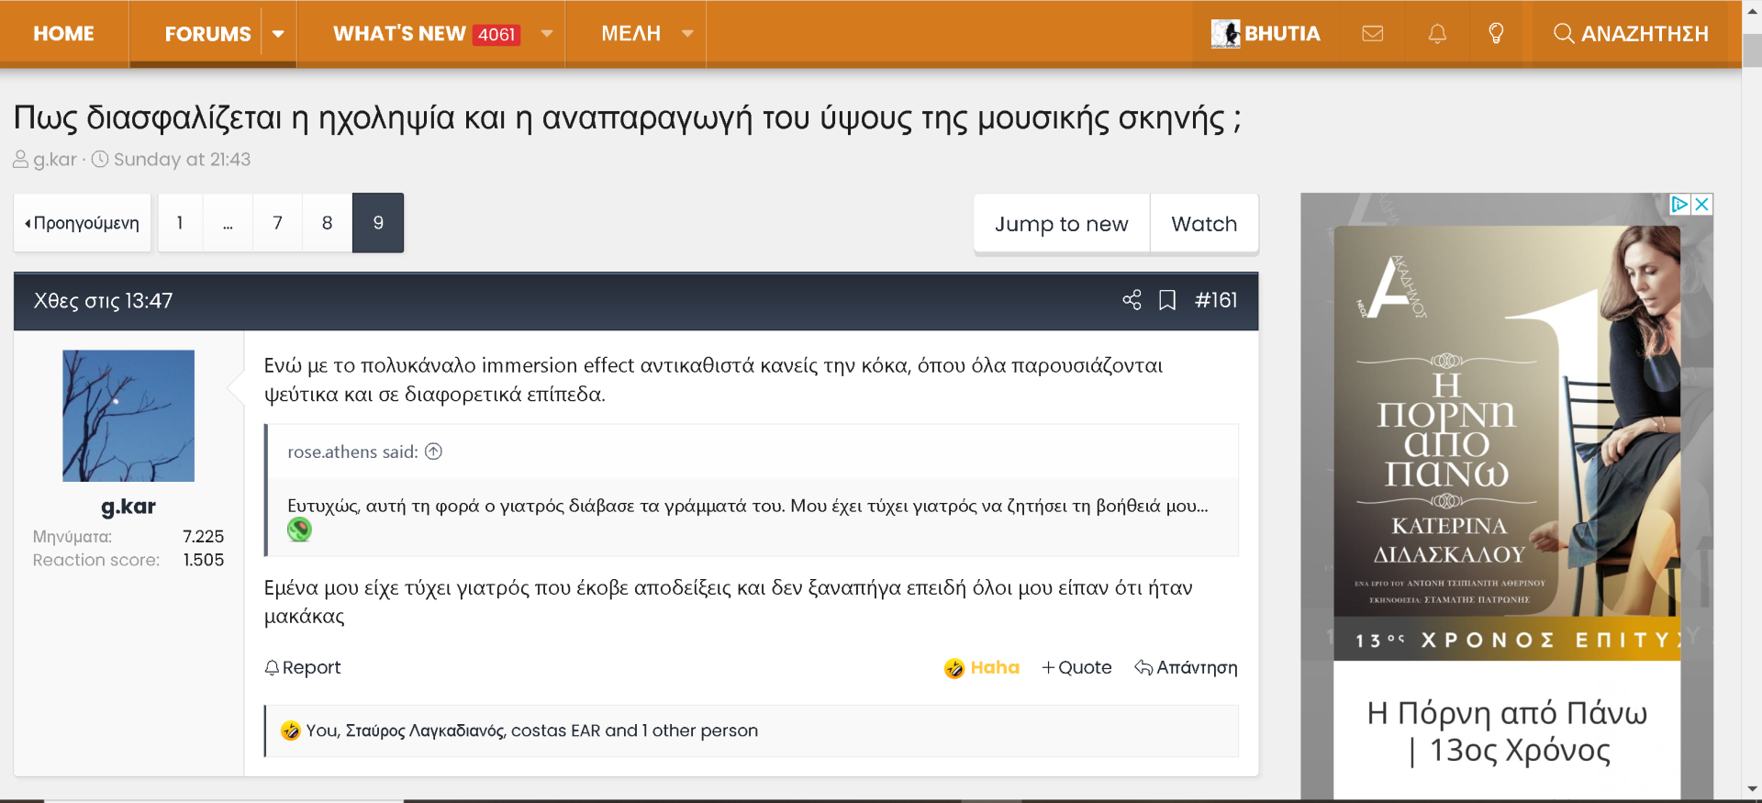Viewport: 1762px width, 803px height.
Task: Click the share icon on post #161
Action: click(x=1132, y=300)
